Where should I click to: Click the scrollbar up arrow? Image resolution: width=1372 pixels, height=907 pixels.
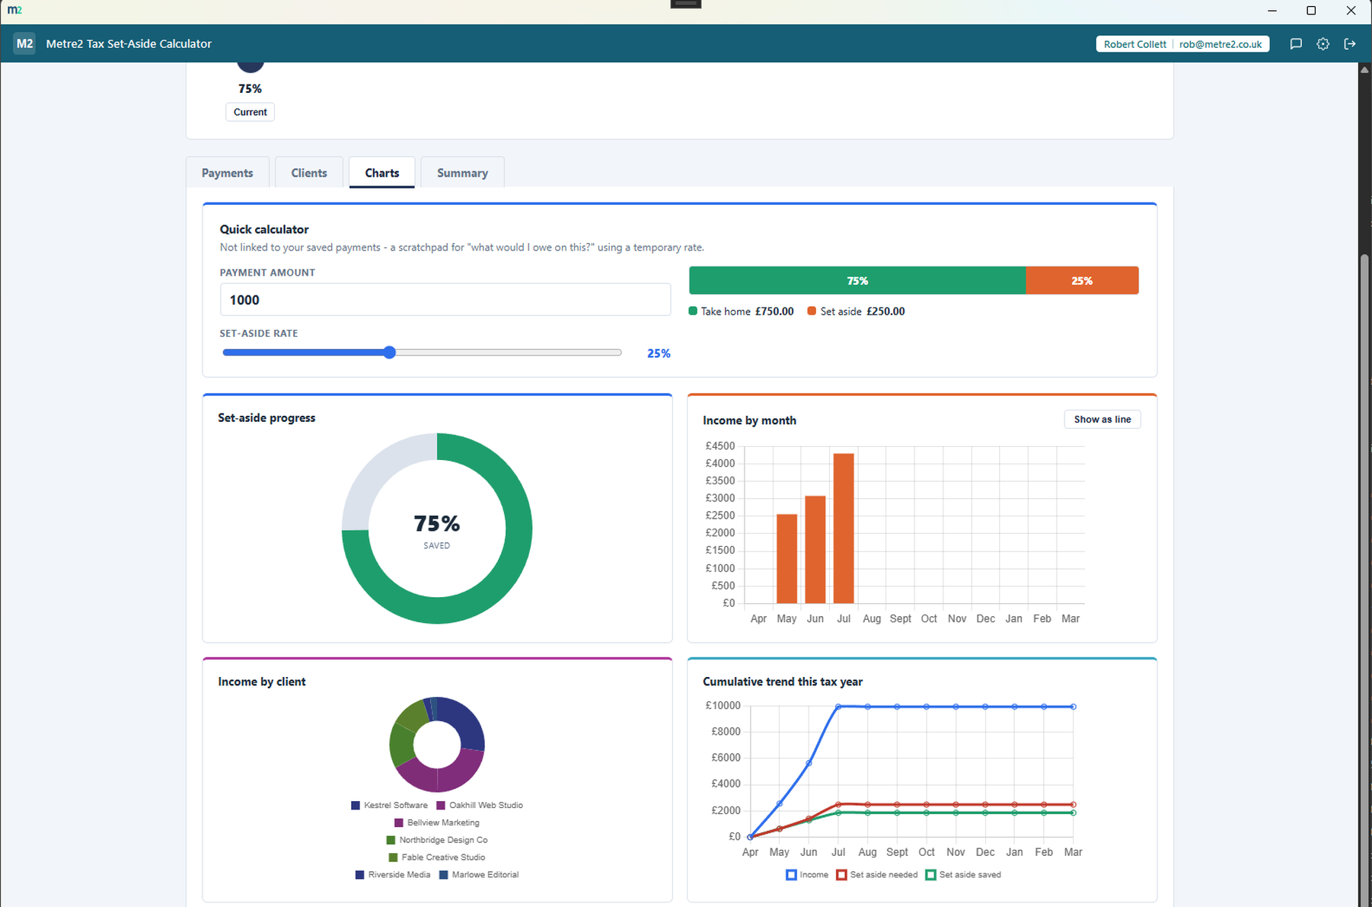click(1365, 69)
